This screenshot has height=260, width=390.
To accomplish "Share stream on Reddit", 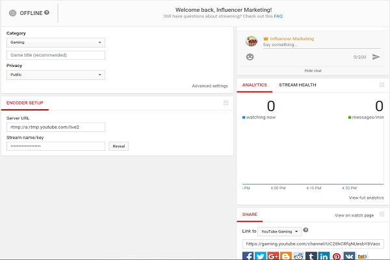I will 298,255.
